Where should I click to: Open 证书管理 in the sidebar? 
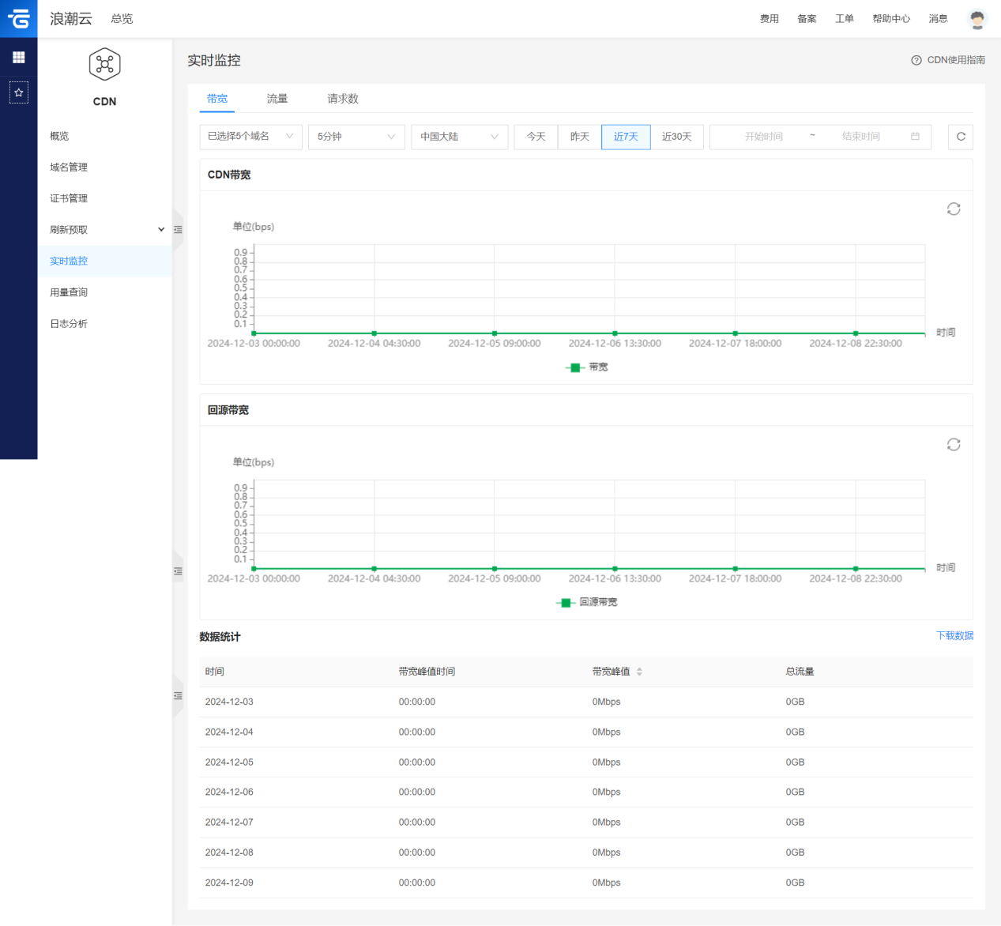pos(104,198)
